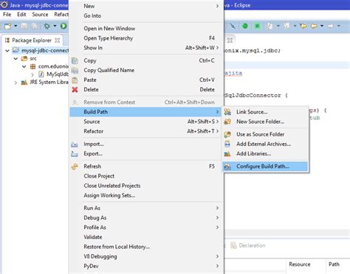Screen dimensions: 350x274
Task: Open the V8 Debugging submenu
Action: (x=145, y=256)
